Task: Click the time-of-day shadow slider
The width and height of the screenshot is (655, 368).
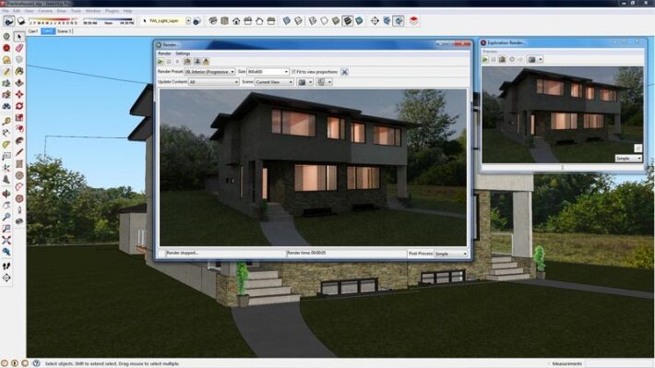Action: [x=108, y=20]
